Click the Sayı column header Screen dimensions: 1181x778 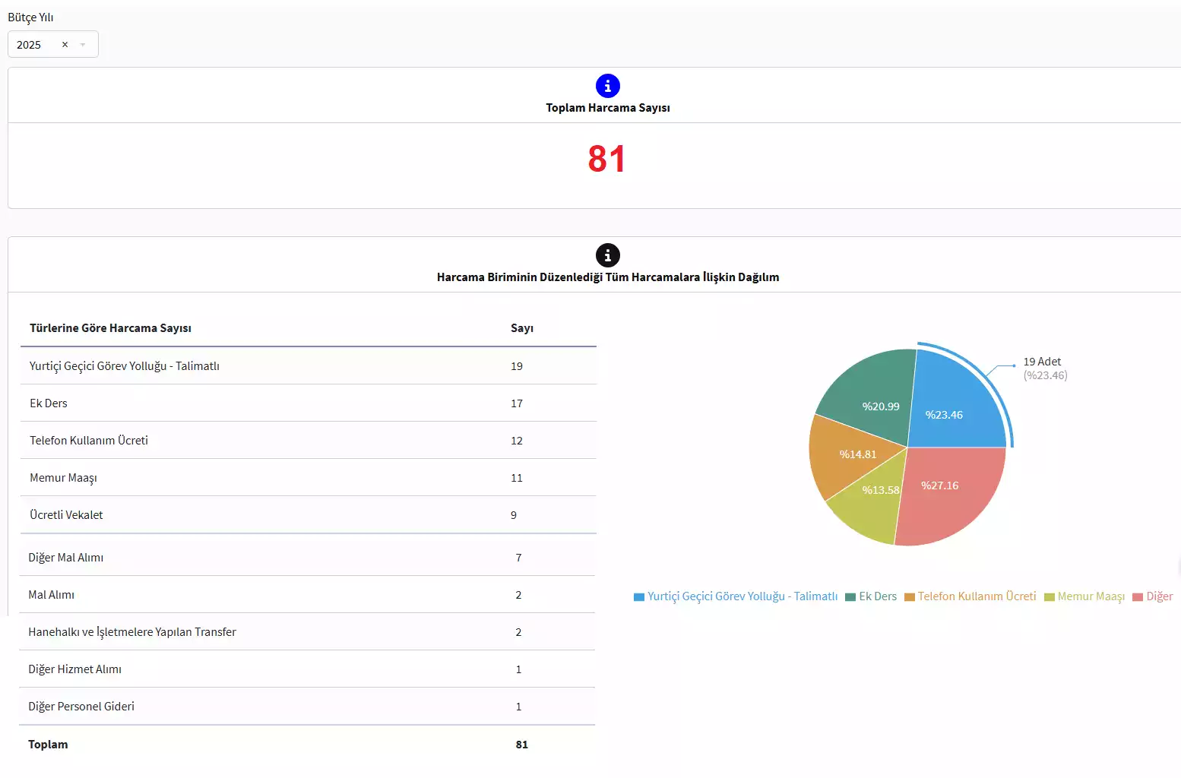[521, 328]
